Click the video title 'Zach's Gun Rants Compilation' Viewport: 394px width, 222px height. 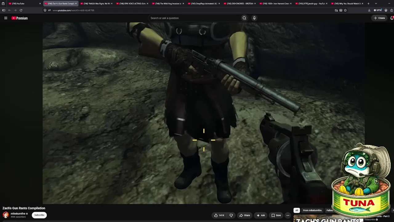click(x=24, y=208)
